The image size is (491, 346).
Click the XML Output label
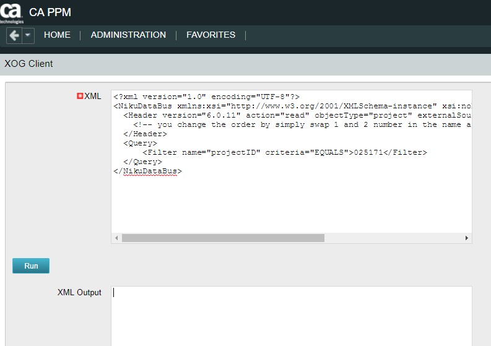click(x=79, y=292)
